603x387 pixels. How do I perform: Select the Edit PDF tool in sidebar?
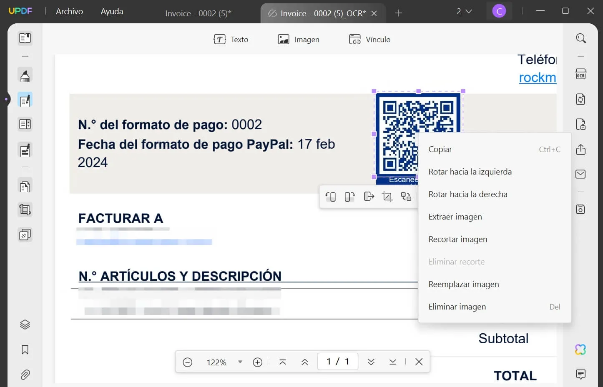(25, 100)
